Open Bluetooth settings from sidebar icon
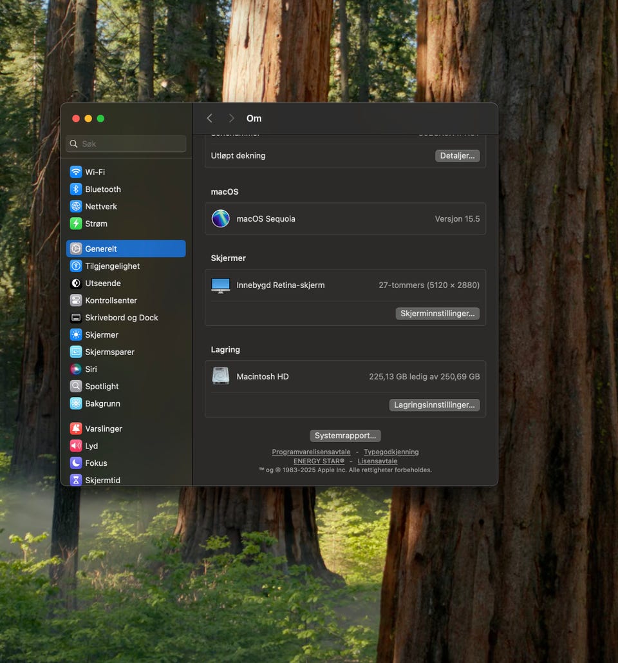 pos(76,189)
